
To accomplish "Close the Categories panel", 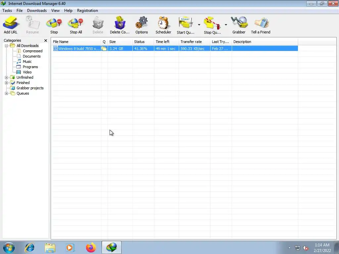I will (46, 40).
